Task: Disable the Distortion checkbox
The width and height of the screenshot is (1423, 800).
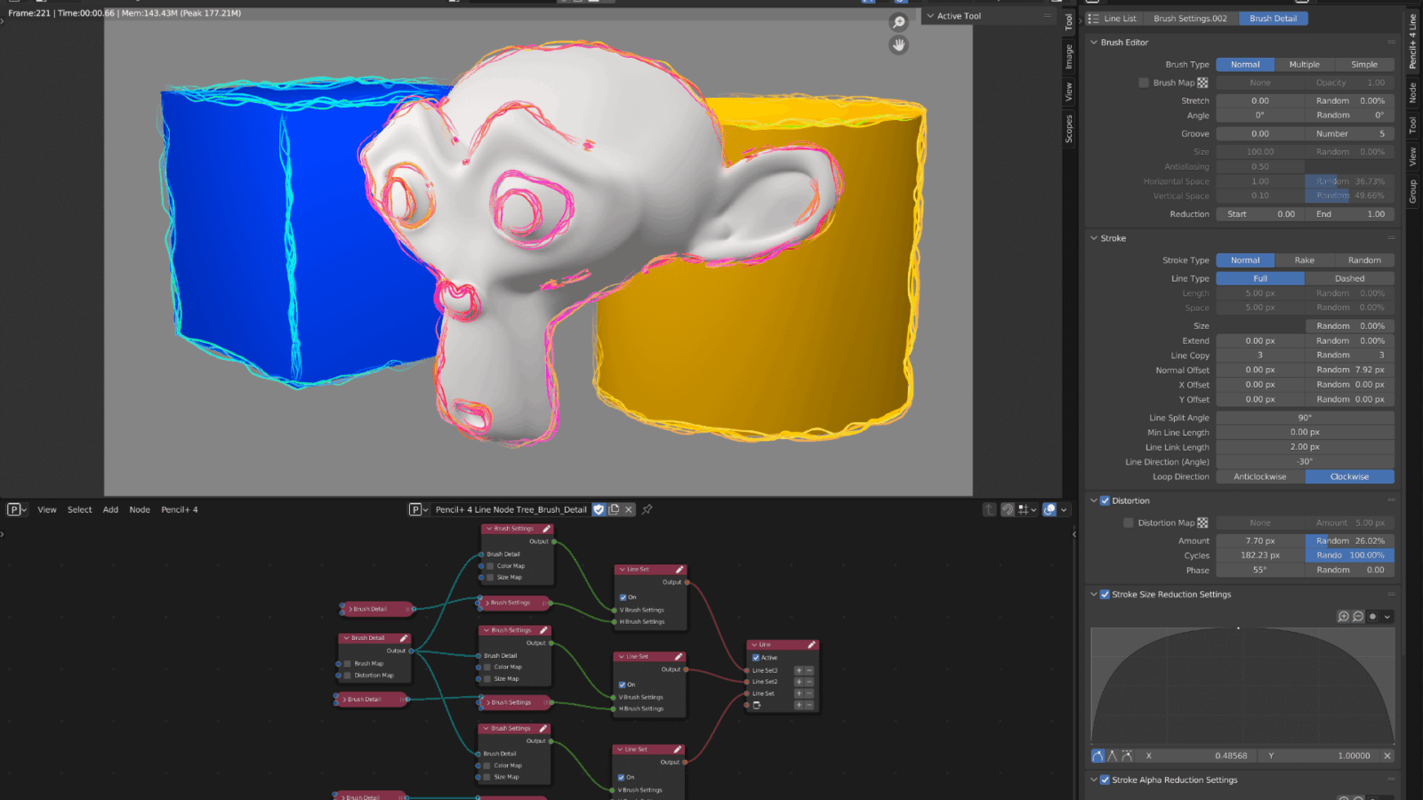Action: tap(1105, 500)
